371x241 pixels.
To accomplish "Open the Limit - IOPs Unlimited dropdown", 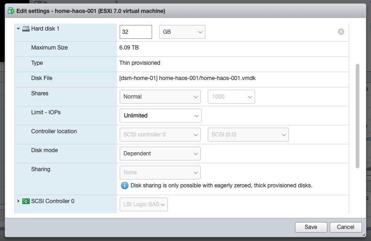I will pos(160,116).
